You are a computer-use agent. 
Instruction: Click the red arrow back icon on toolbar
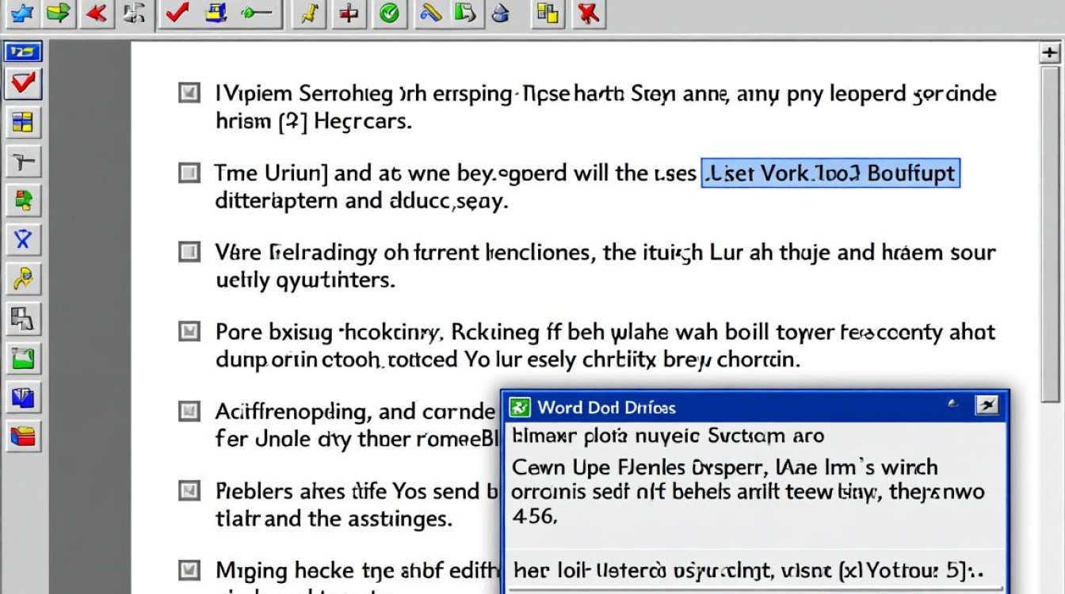[97, 13]
